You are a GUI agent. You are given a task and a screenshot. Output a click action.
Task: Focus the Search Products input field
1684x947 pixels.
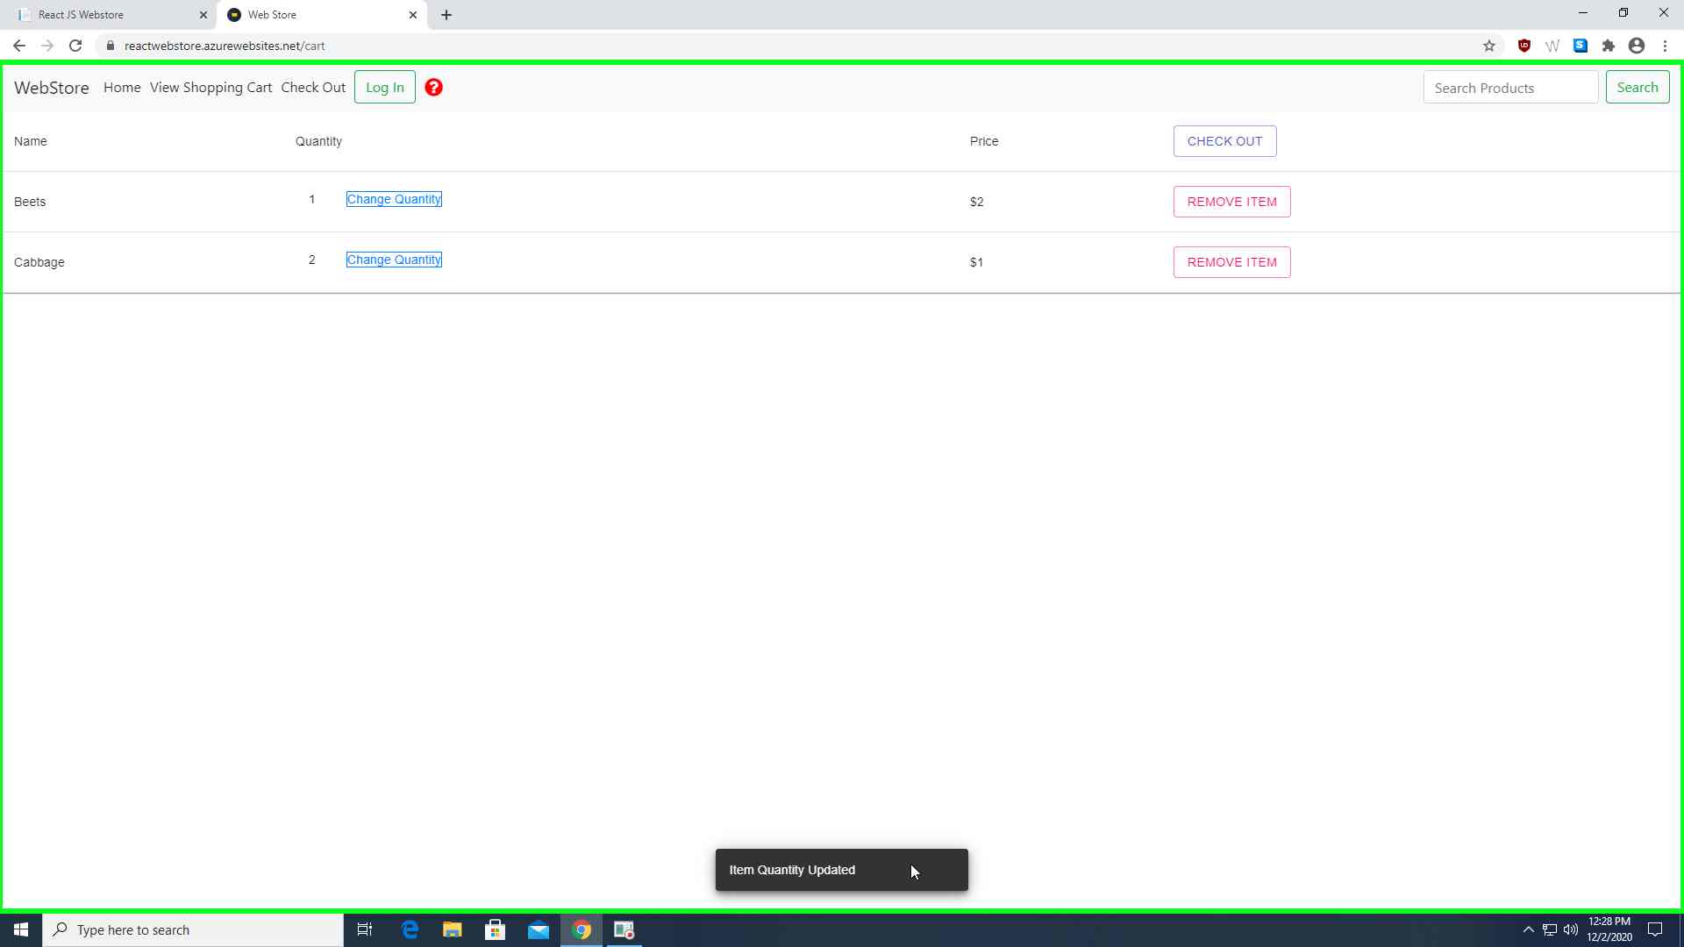pyautogui.click(x=1510, y=88)
